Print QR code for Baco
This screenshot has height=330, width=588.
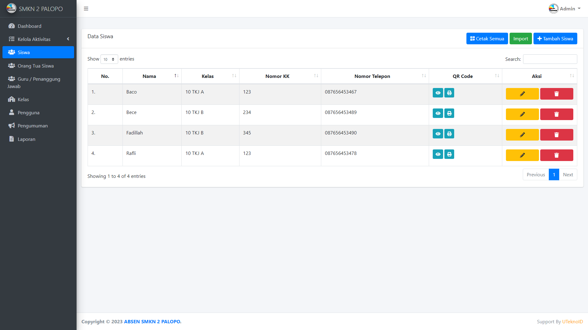point(449,93)
